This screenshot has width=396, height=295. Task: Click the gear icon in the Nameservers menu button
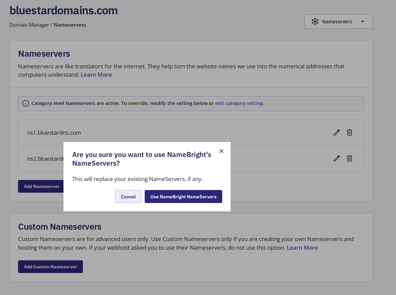(315, 21)
